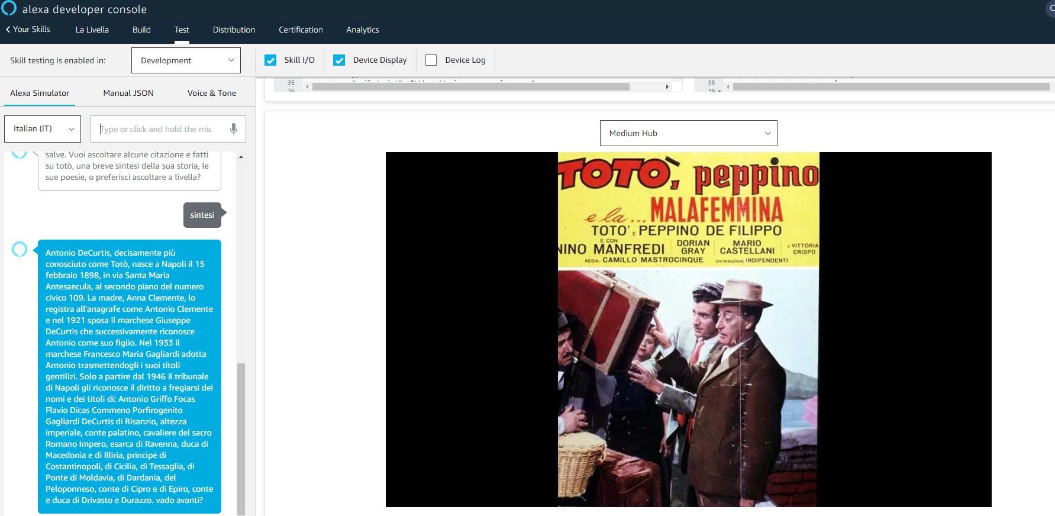Click the microphone icon in the input box
The height and width of the screenshot is (516, 1055).
pyautogui.click(x=234, y=129)
